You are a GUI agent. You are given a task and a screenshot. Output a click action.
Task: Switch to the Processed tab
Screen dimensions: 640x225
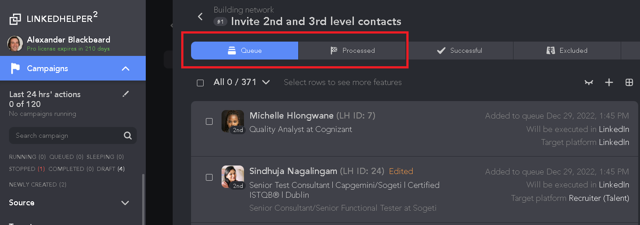(x=353, y=51)
